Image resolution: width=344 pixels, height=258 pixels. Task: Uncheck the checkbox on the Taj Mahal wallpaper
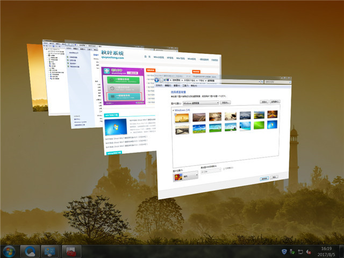(x=176, y=114)
